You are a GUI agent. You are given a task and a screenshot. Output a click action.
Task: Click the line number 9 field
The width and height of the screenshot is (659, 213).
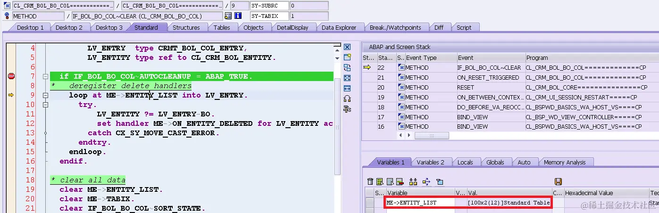pos(239,6)
